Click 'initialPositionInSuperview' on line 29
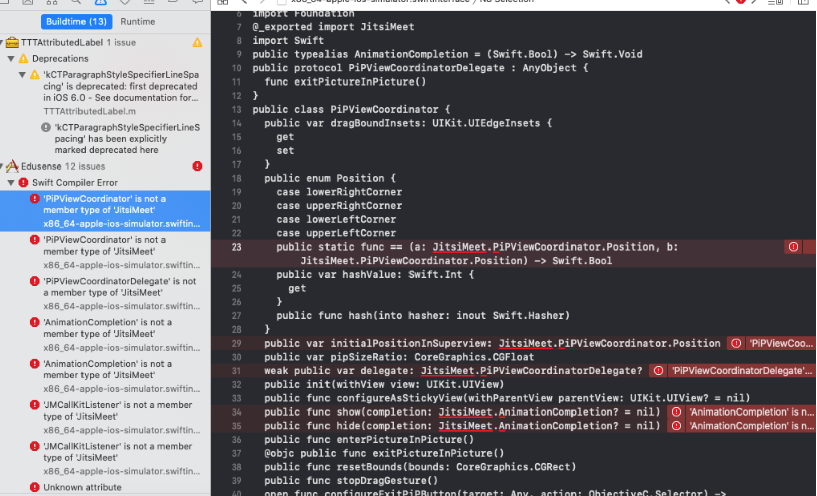 408,343
